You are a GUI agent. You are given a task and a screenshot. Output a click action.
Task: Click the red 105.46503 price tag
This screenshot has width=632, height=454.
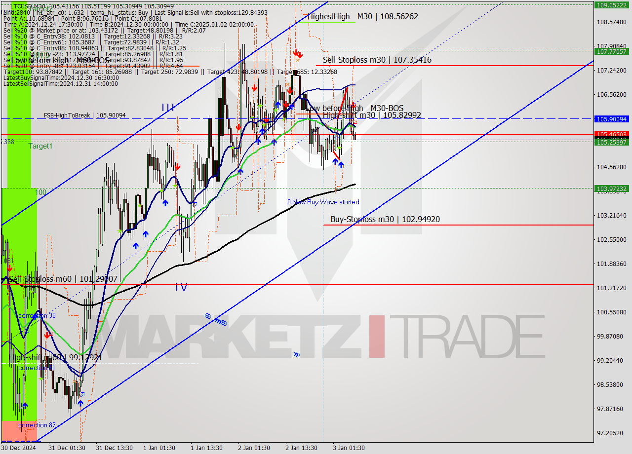pos(612,134)
